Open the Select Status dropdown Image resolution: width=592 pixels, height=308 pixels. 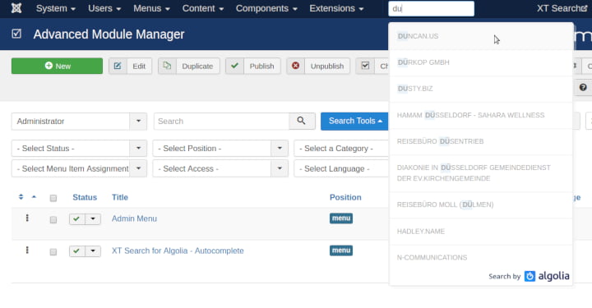[x=79, y=149]
